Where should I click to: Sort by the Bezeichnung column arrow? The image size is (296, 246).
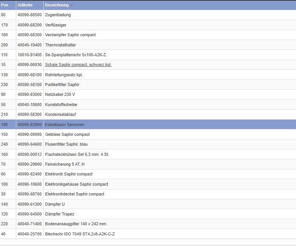[72, 5]
